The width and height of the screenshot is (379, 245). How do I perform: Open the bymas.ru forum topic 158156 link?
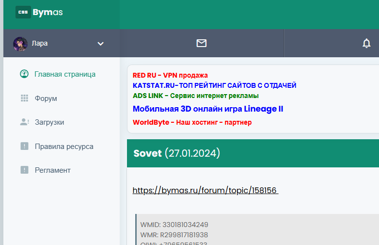205,191
